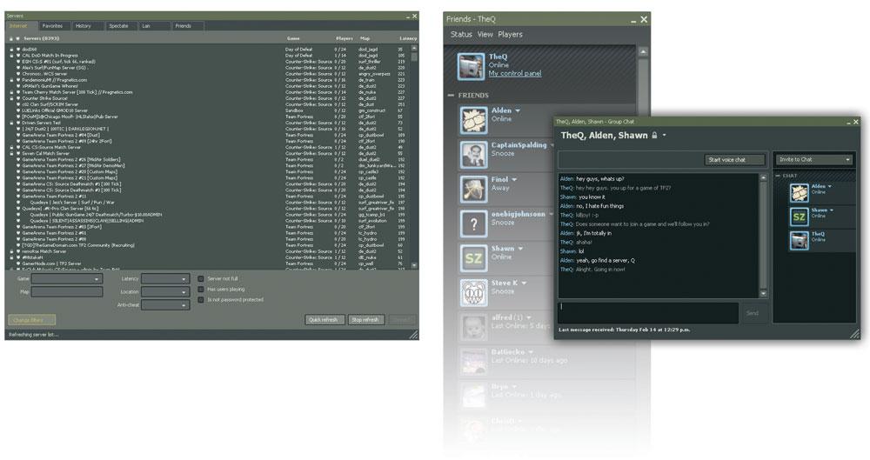Open the Anti-cheat filter dropdown
870x460 pixels.
(x=165, y=304)
